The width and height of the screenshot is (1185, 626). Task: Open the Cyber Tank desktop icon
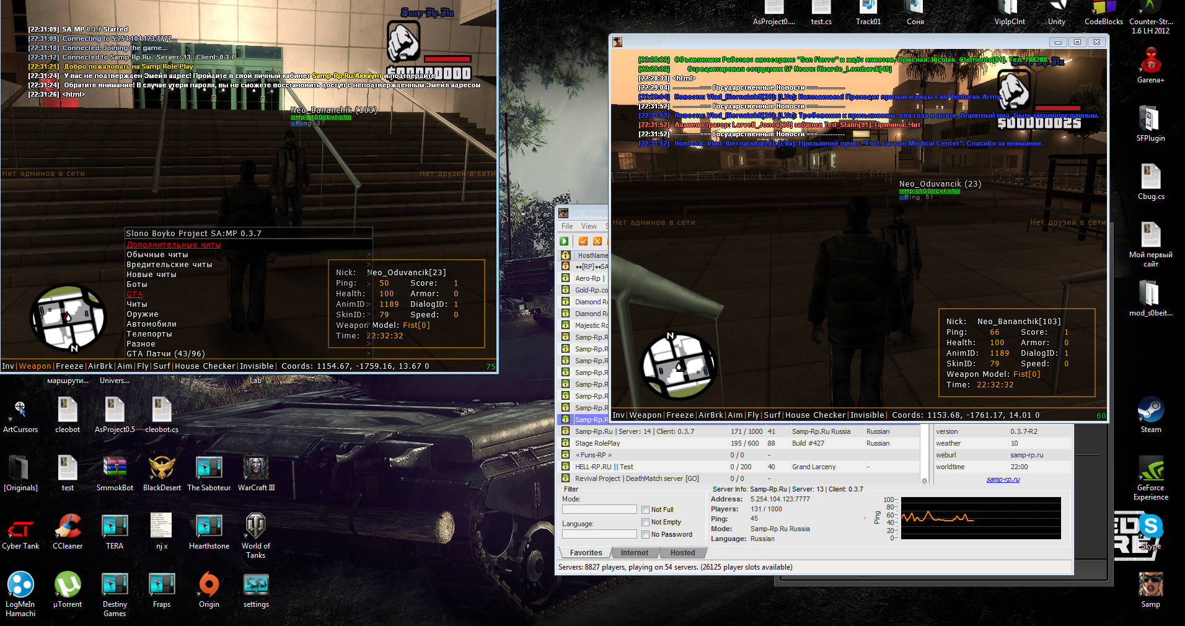[20, 531]
